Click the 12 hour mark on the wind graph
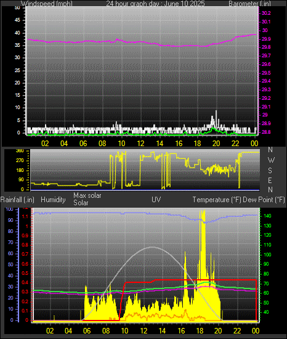287x339 pixels. tap(140, 144)
